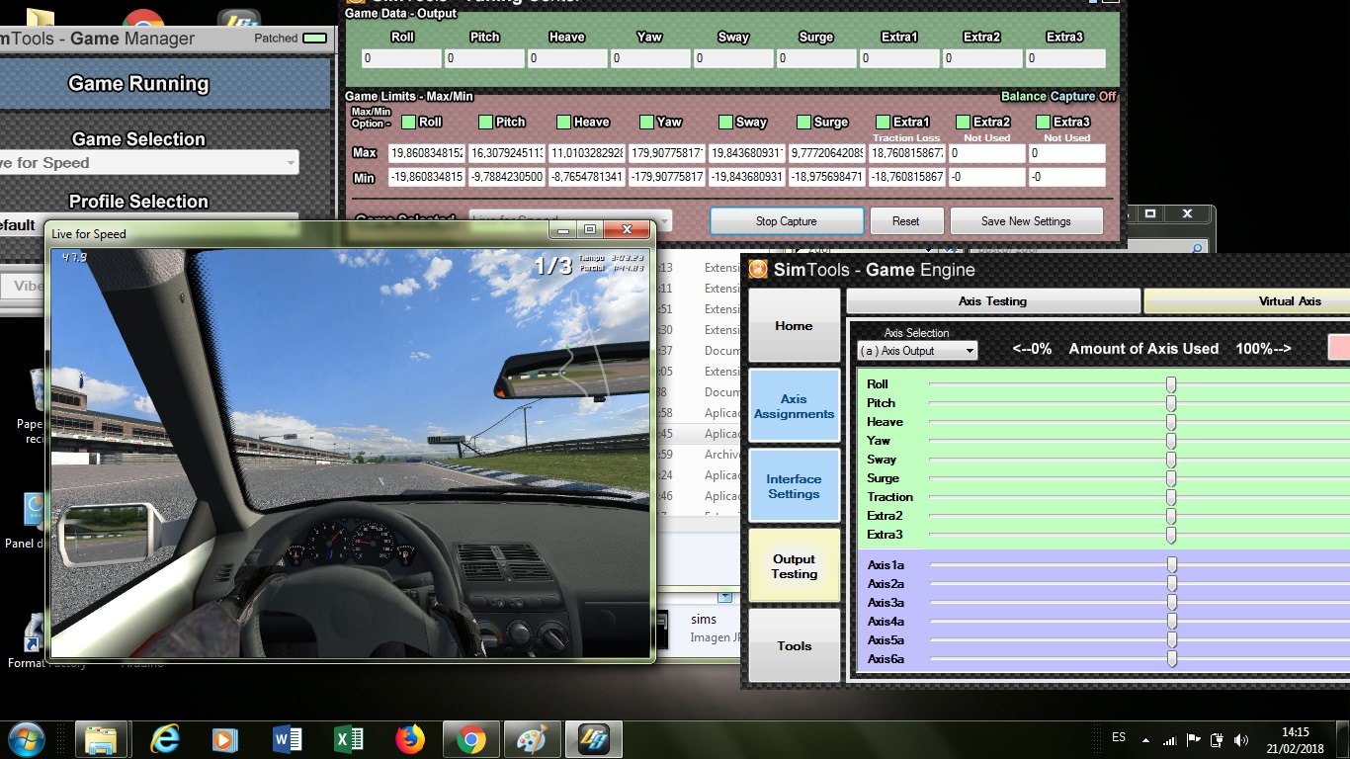Open Output Testing section

pos(794,566)
